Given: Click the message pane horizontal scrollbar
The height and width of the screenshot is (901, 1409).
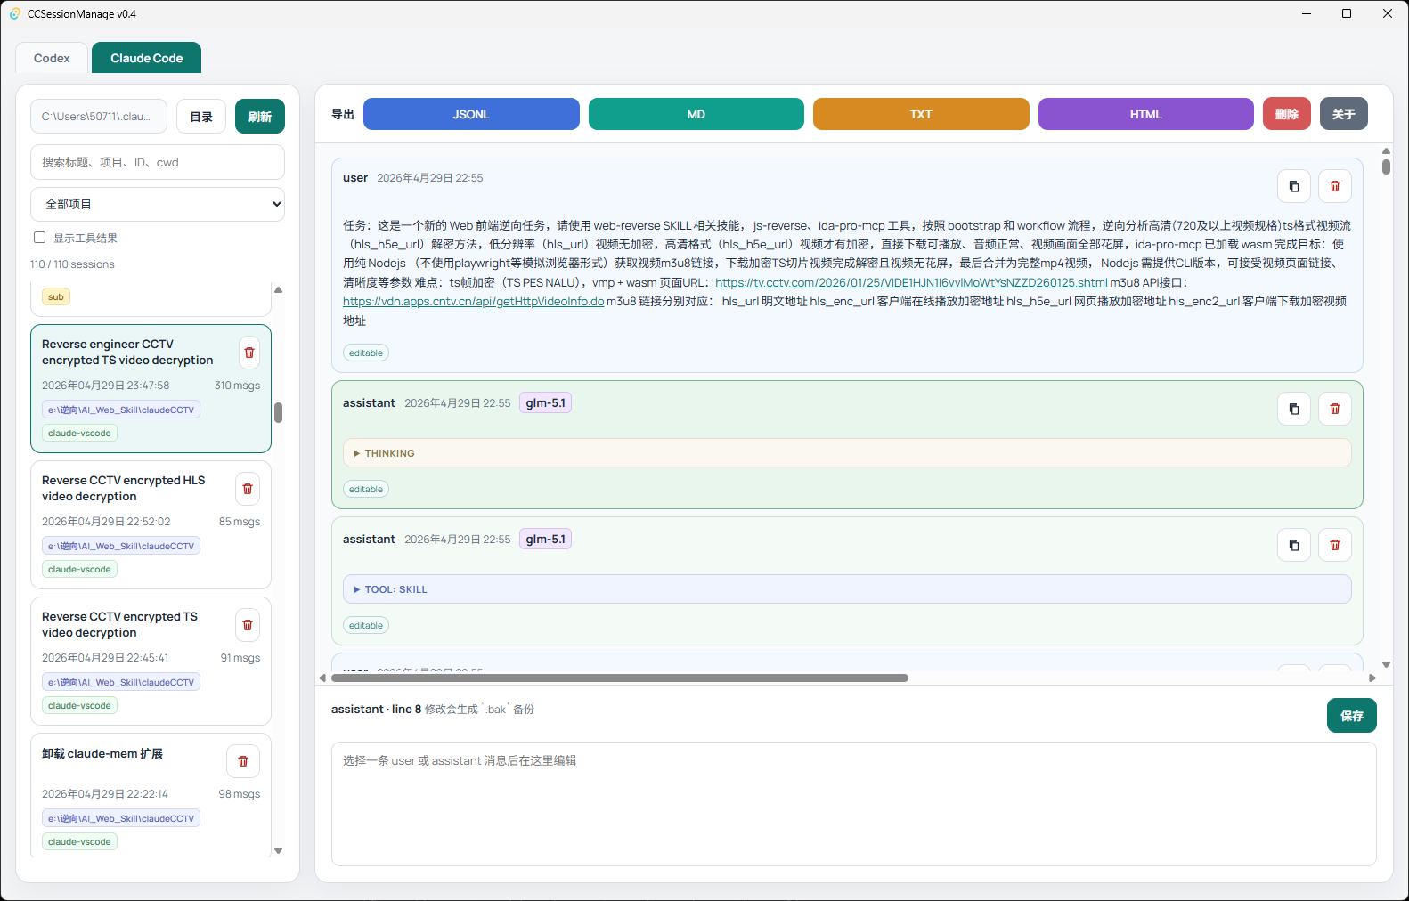Looking at the screenshot, I should click(620, 678).
